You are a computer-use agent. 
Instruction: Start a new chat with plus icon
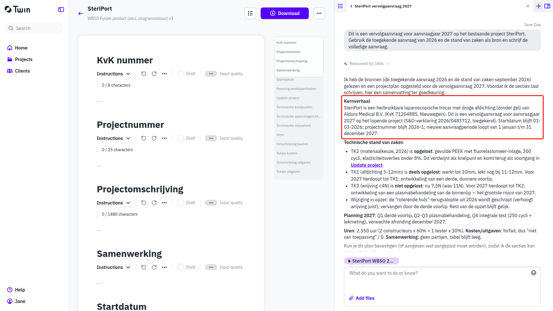click(539, 6)
